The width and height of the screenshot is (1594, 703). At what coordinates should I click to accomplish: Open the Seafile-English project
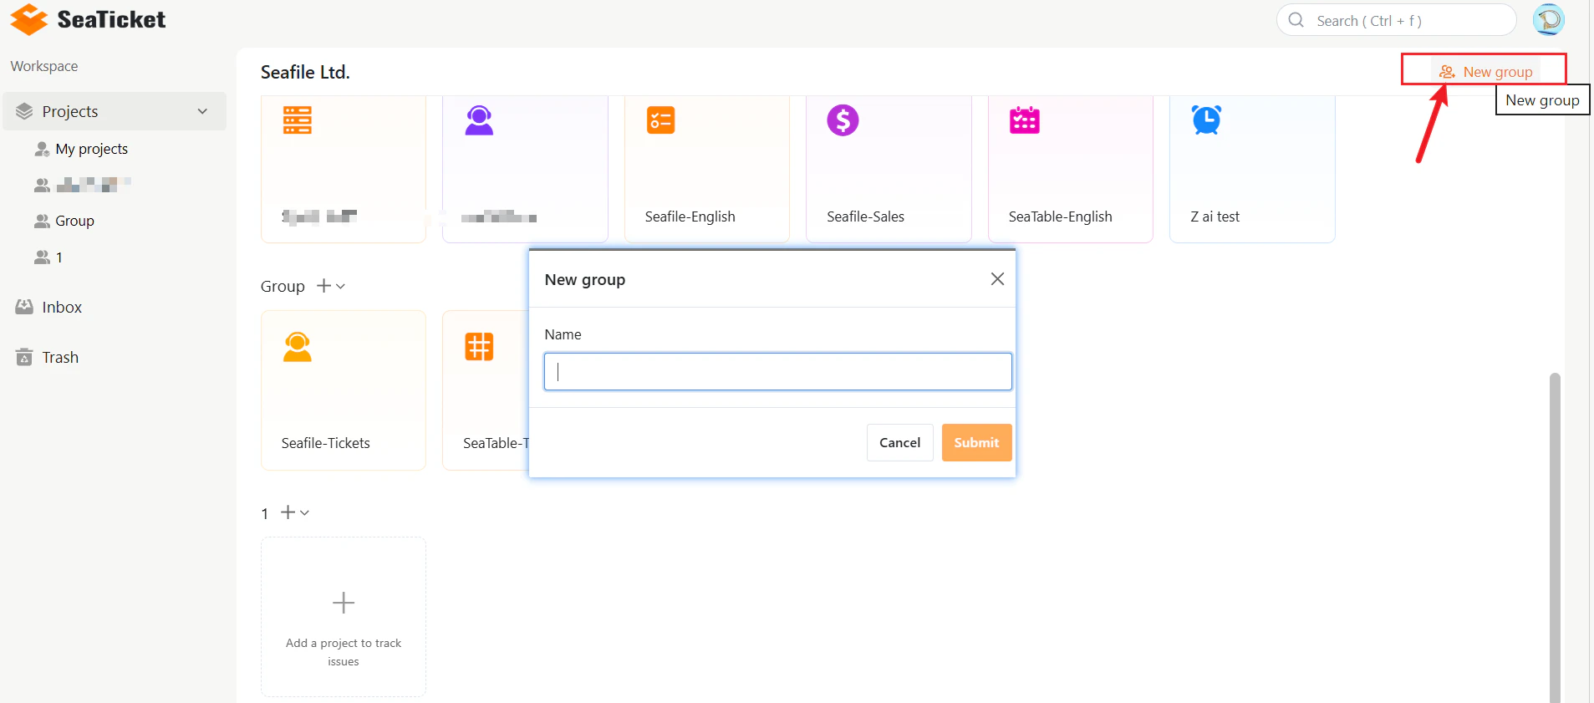click(706, 169)
